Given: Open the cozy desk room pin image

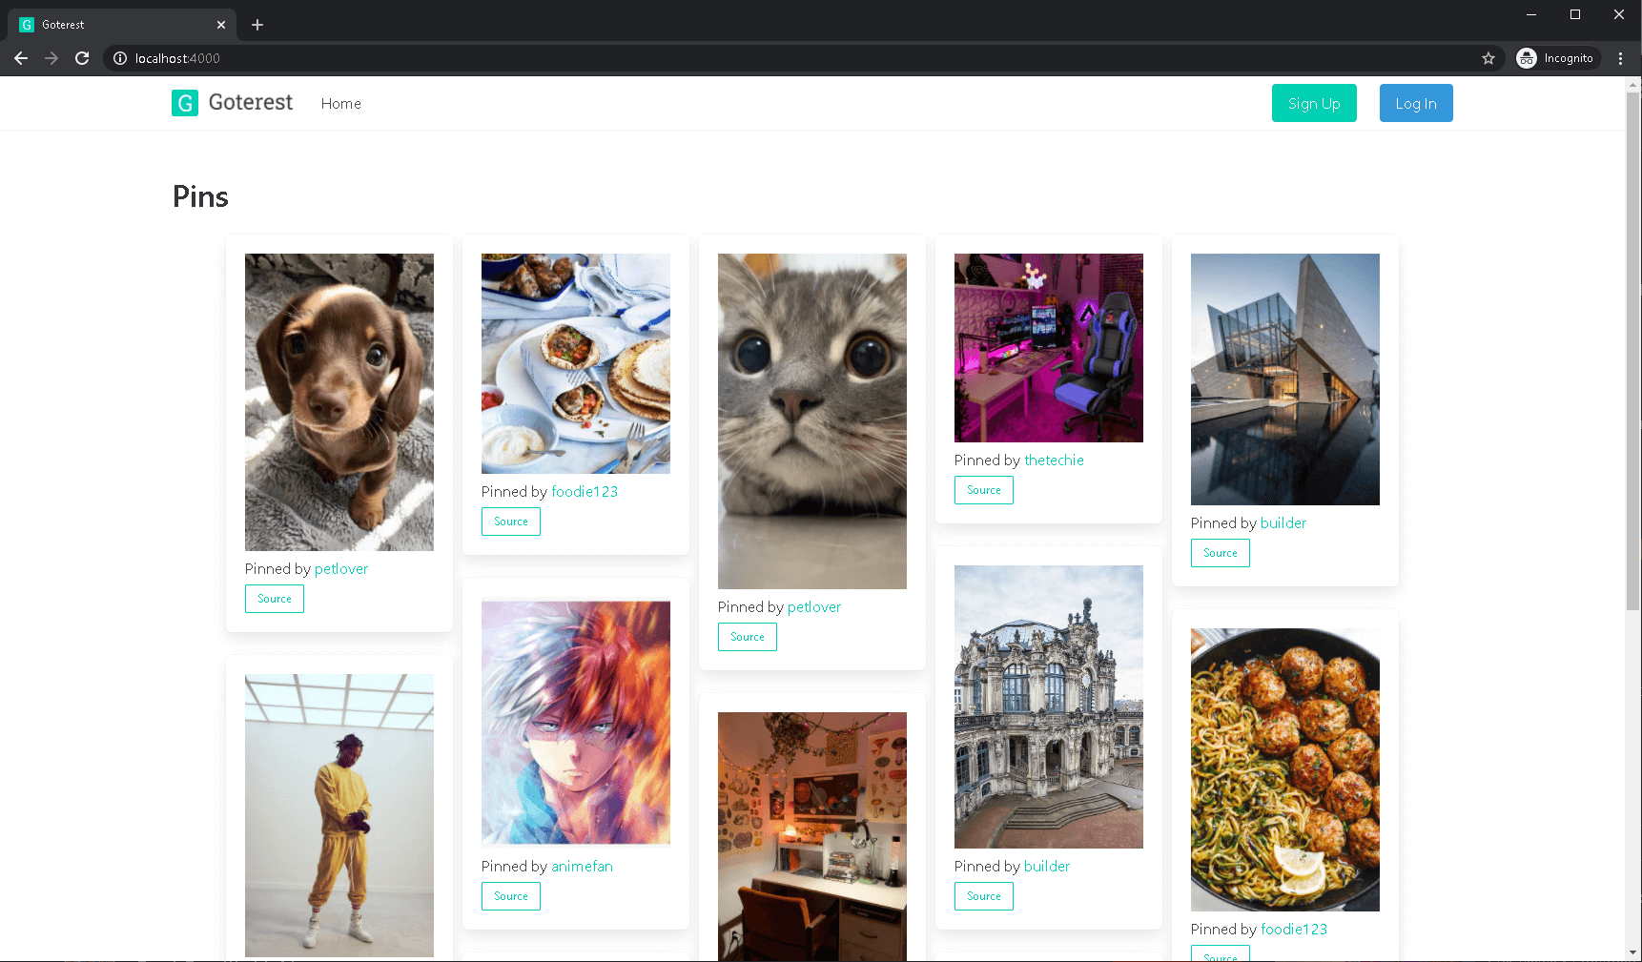Looking at the screenshot, I should click(x=812, y=836).
